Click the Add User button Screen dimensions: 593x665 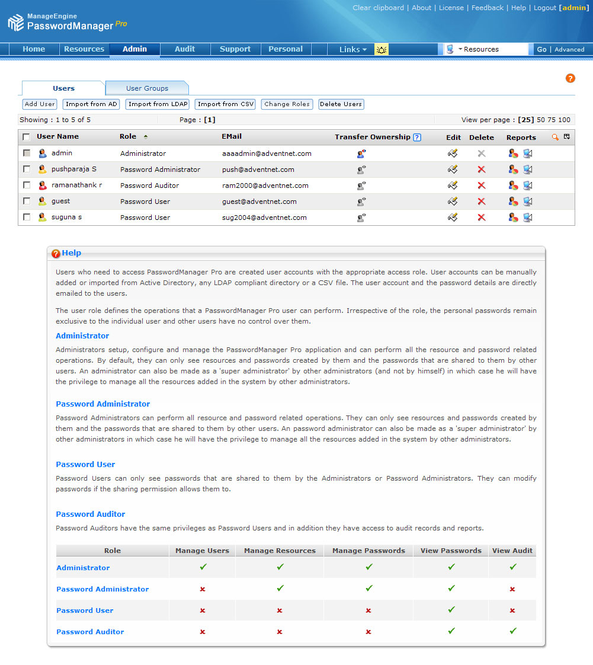tap(40, 104)
